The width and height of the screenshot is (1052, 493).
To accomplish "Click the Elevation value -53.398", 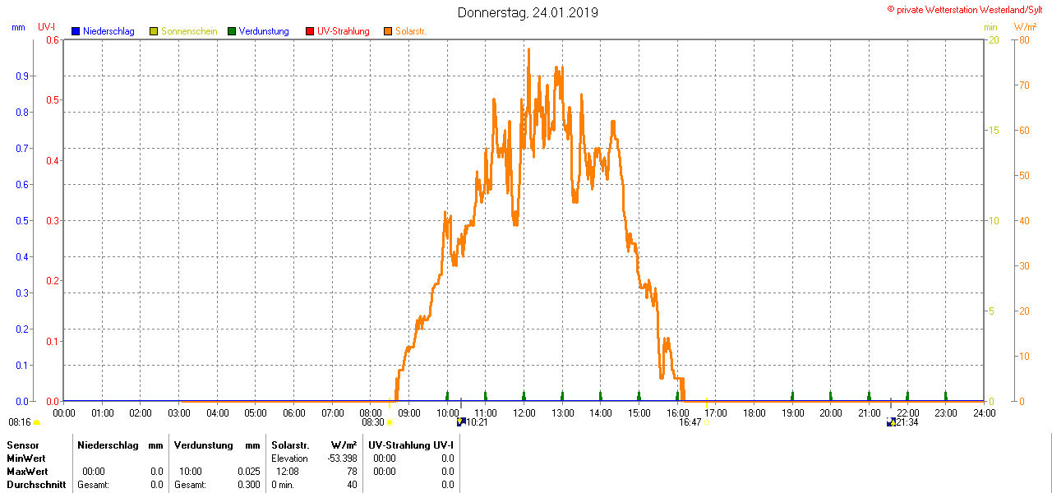I will (x=342, y=458).
